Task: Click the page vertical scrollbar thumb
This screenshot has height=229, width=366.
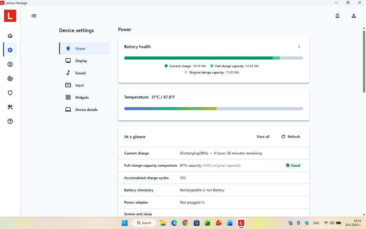Action: tap(364, 62)
